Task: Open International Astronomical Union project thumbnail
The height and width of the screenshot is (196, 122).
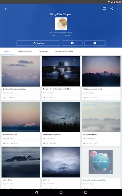Action: 101,162
